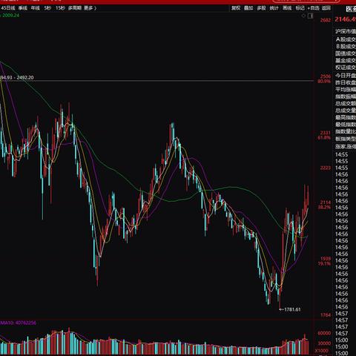
Task: Select the 平均涨幅 row
Action: point(346,90)
